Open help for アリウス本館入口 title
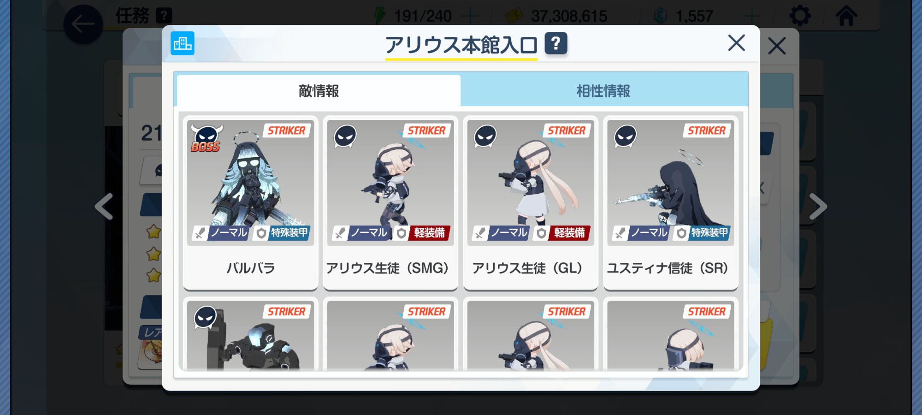This screenshot has width=922, height=415. (x=556, y=44)
